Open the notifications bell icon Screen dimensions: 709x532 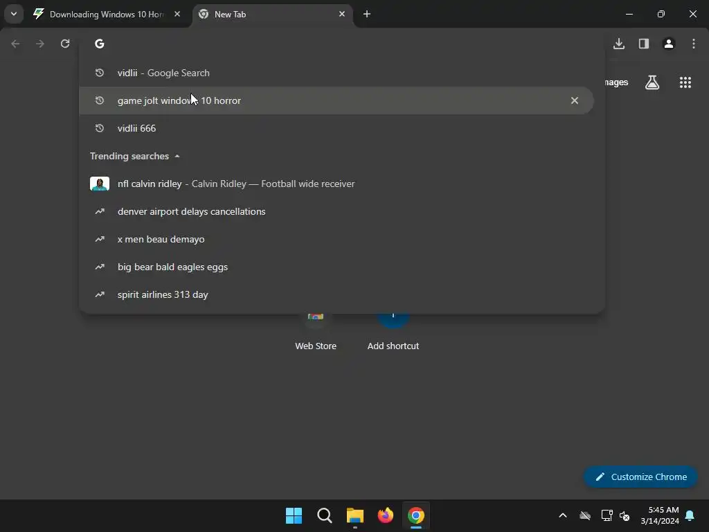690,515
